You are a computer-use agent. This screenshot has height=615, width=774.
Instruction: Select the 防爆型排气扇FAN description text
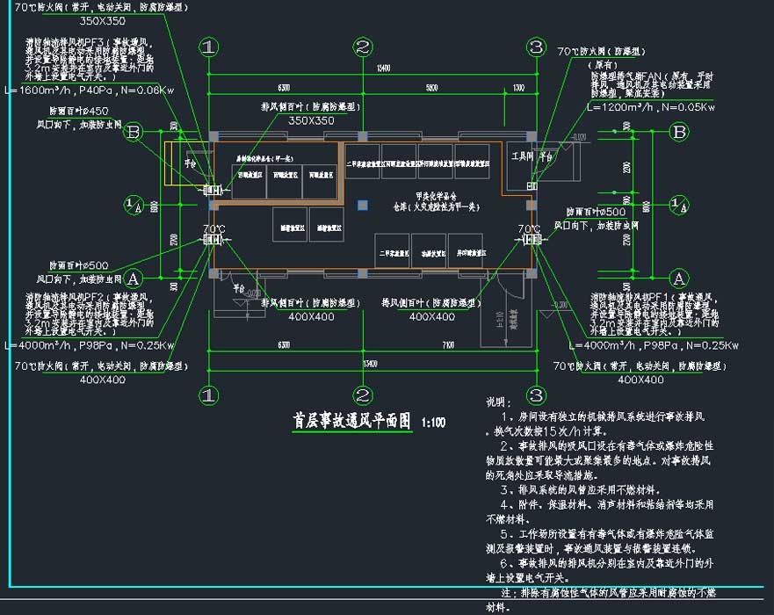click(x=652, y=84)
